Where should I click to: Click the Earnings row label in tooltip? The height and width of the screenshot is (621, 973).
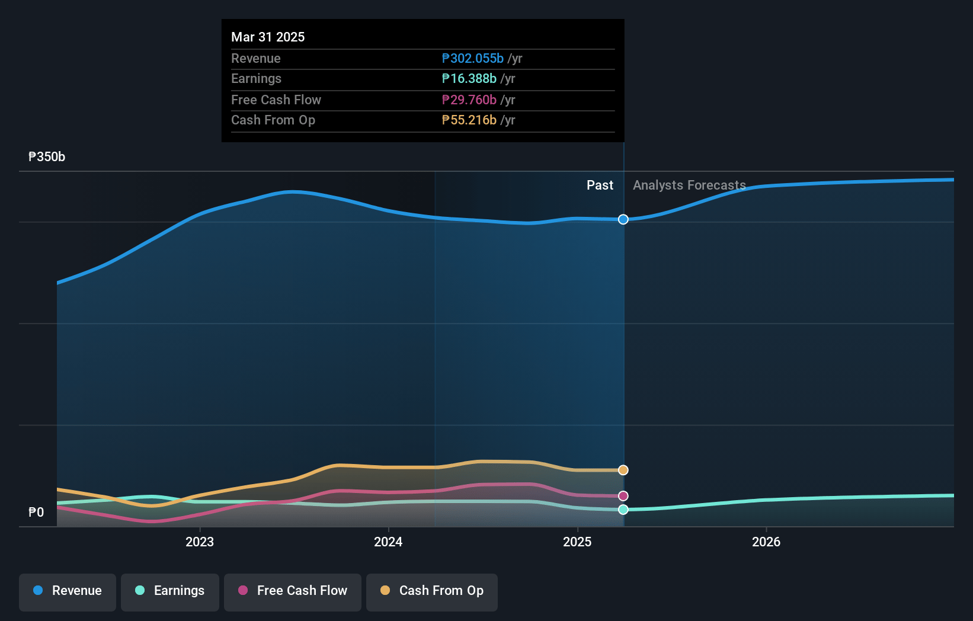[256, 78]
